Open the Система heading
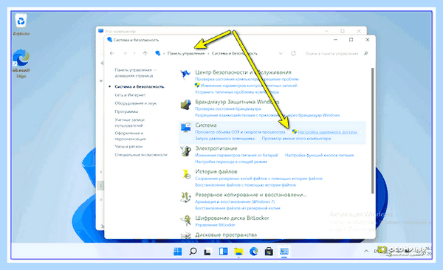 point(206,125)
